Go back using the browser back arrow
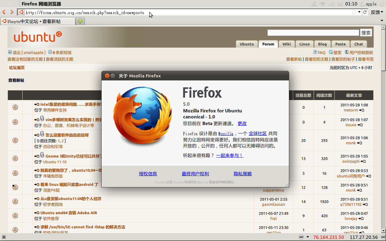The image size is (386, 241). coord(4,12)
